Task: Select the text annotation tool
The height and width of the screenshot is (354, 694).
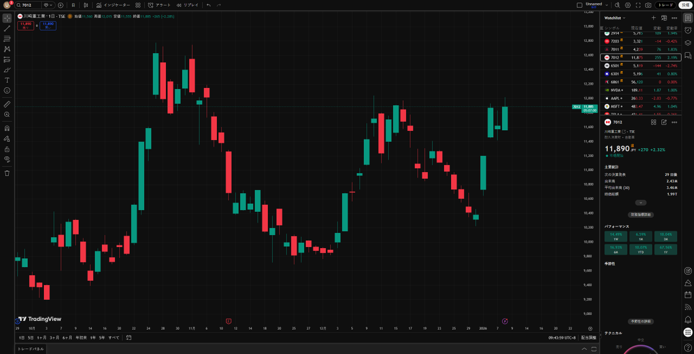Action: pyautogui.click(x=7, y=80)
